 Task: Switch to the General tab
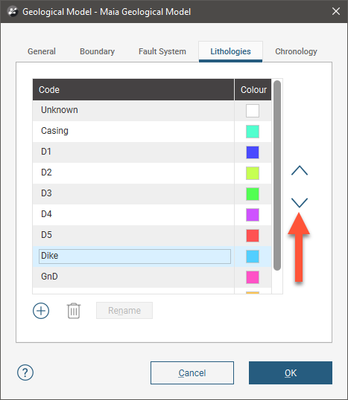(42, 51)
